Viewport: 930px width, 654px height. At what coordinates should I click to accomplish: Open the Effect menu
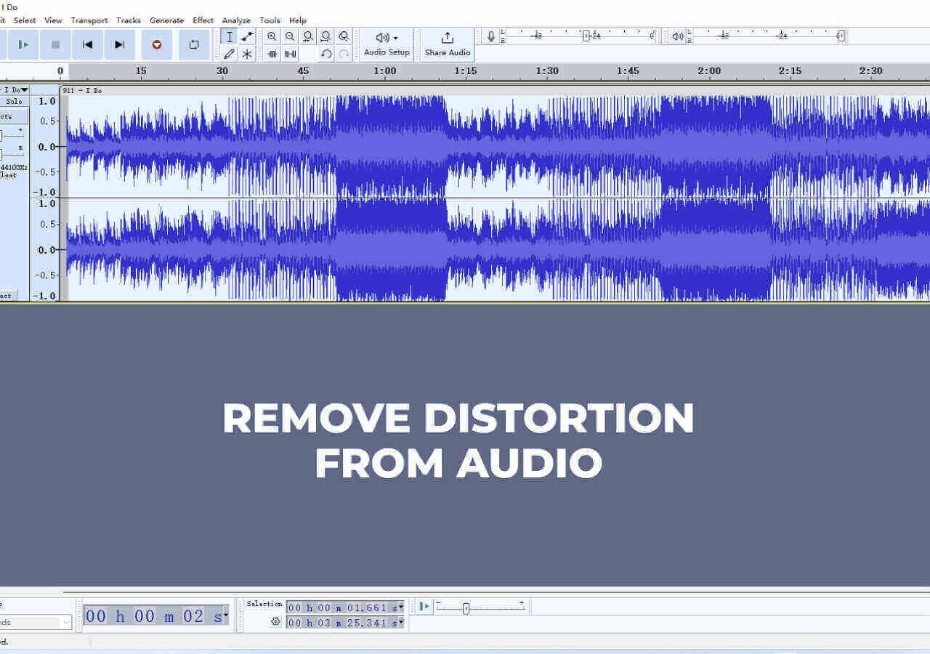[203, 20]
